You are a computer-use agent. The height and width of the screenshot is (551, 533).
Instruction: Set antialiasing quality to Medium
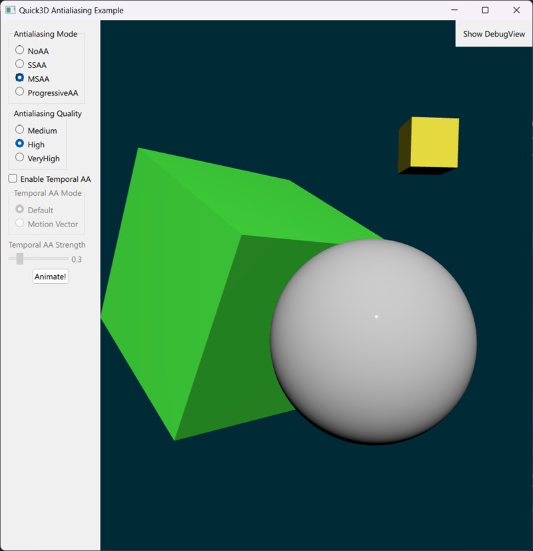click(20, 130)
